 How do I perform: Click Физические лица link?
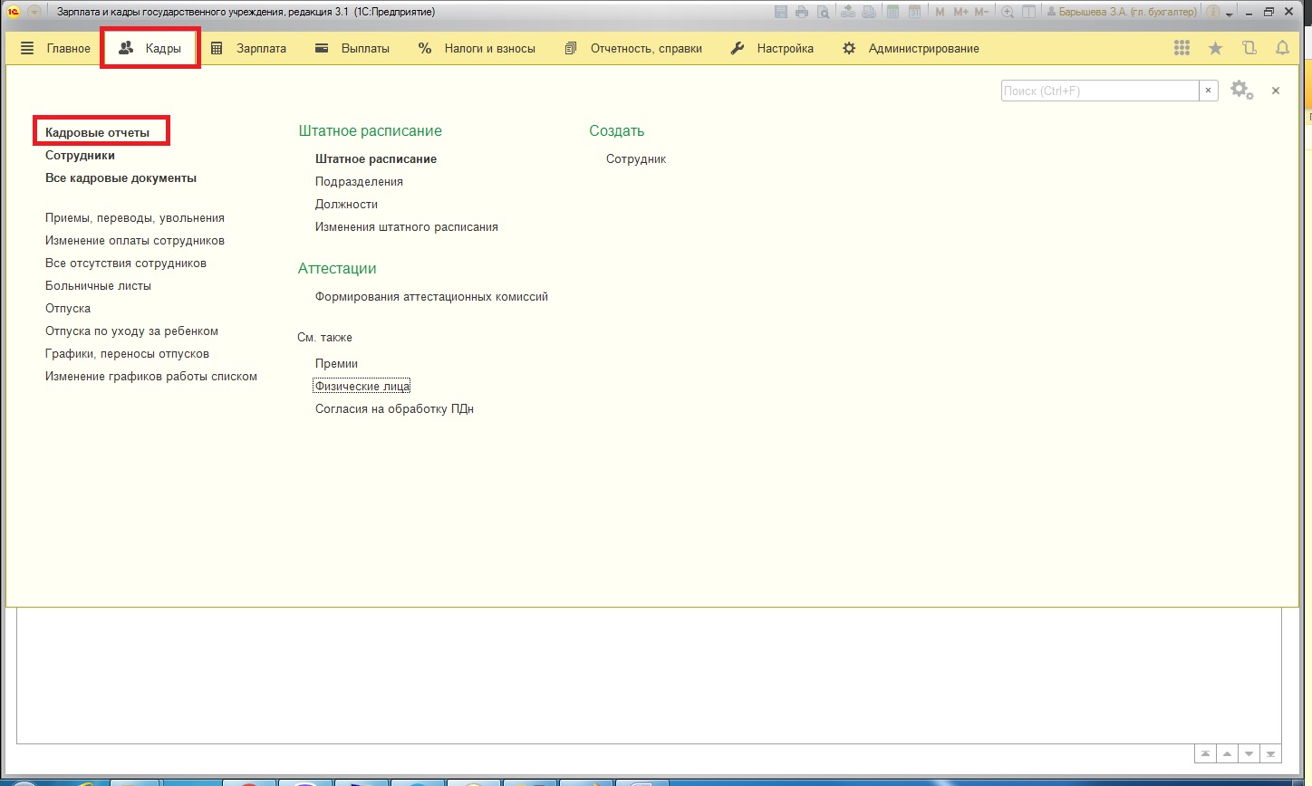(362, 387)
